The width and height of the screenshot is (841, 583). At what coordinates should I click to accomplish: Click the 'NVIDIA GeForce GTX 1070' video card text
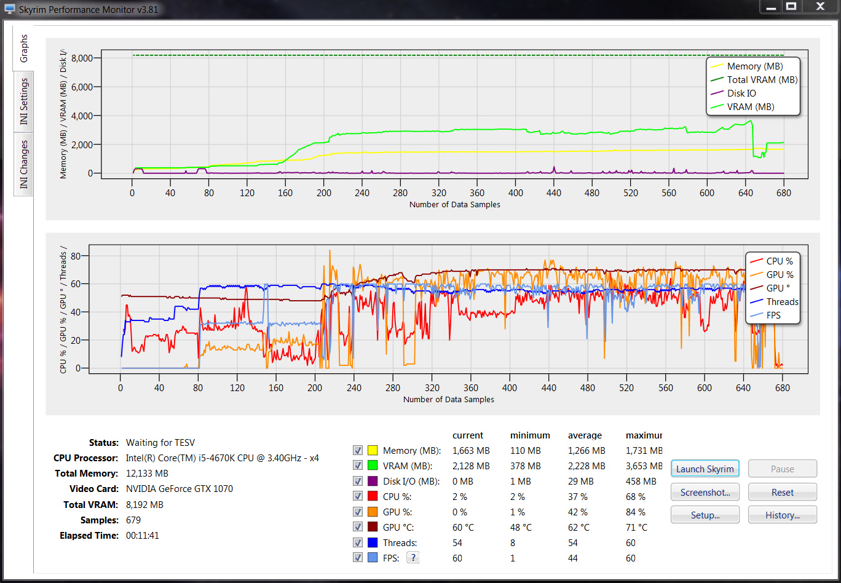click(x=180, y=489)
